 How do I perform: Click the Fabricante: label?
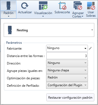[15, 49]
